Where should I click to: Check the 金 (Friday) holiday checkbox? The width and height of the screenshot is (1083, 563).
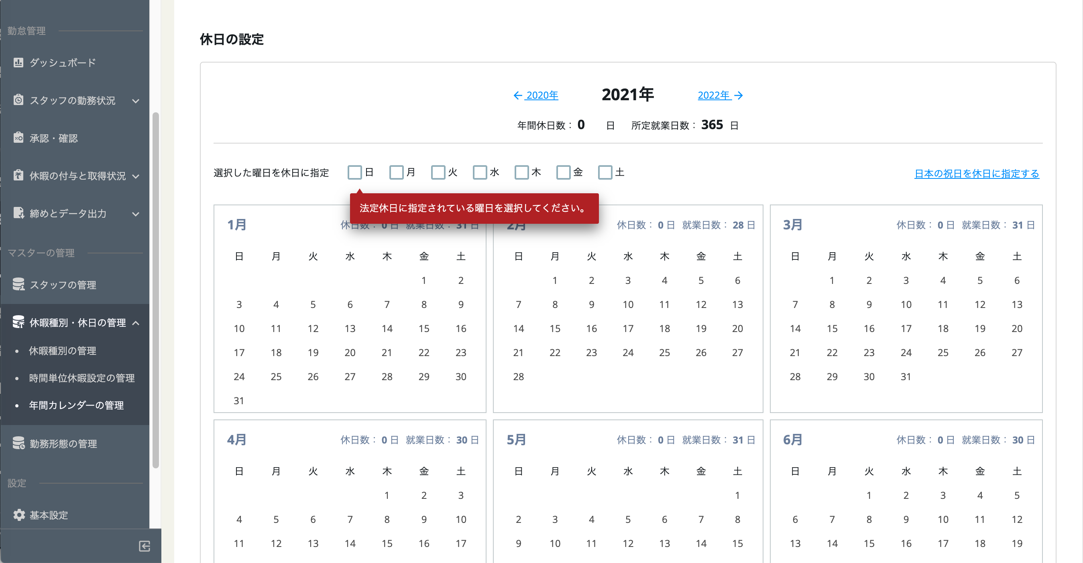pos(563,172)
